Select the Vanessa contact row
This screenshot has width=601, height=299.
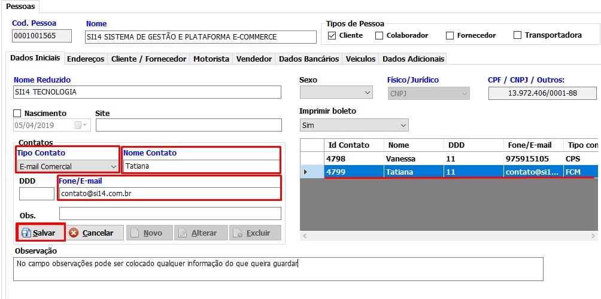click(x=449, y=158)
